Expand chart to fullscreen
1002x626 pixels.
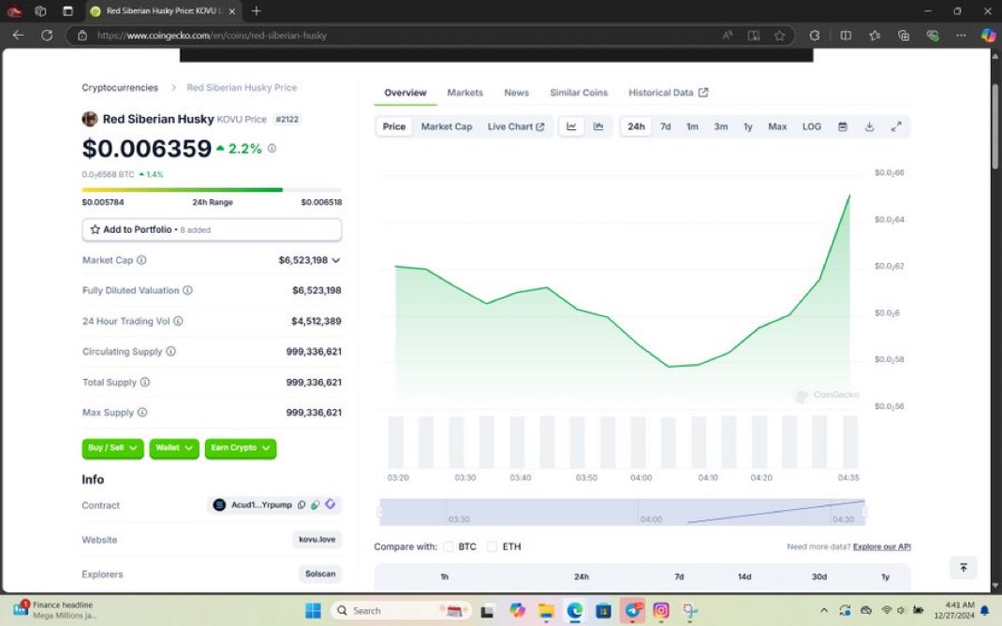click(896, 126)
